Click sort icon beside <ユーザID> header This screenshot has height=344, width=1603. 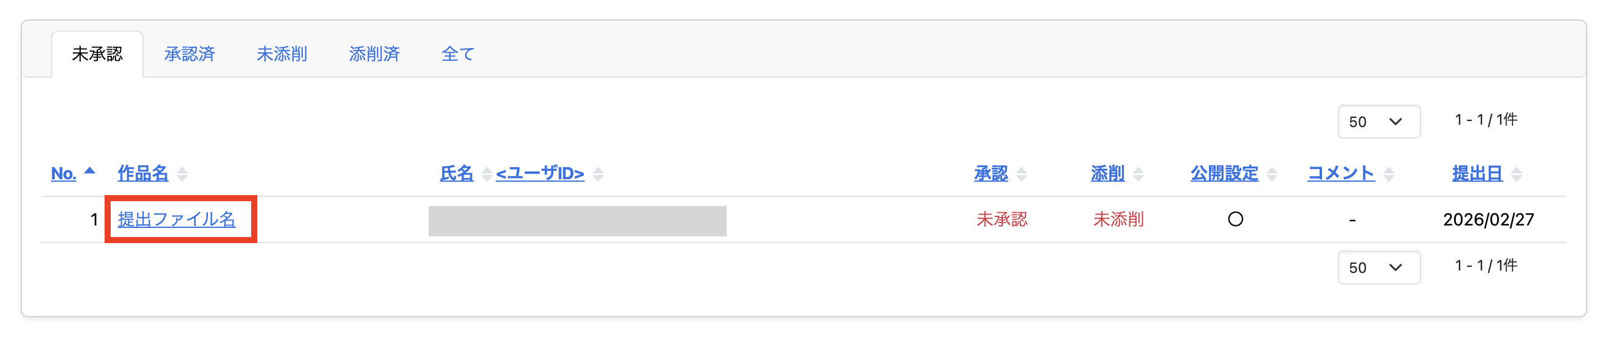[x=598, y=174]
